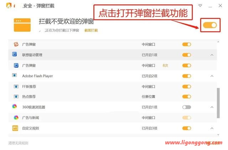The image size is (228, 150).
Task: Click the 热点推荐 label
Action: [29, 97]
